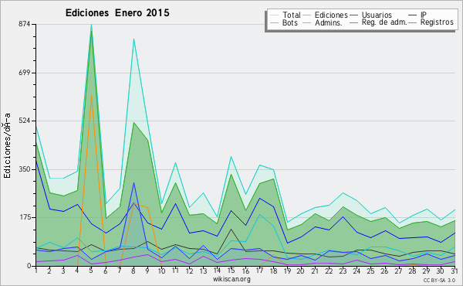Click x-axis day label 5
The height and width of the screenshot is (286, 463).
point(91,271)
